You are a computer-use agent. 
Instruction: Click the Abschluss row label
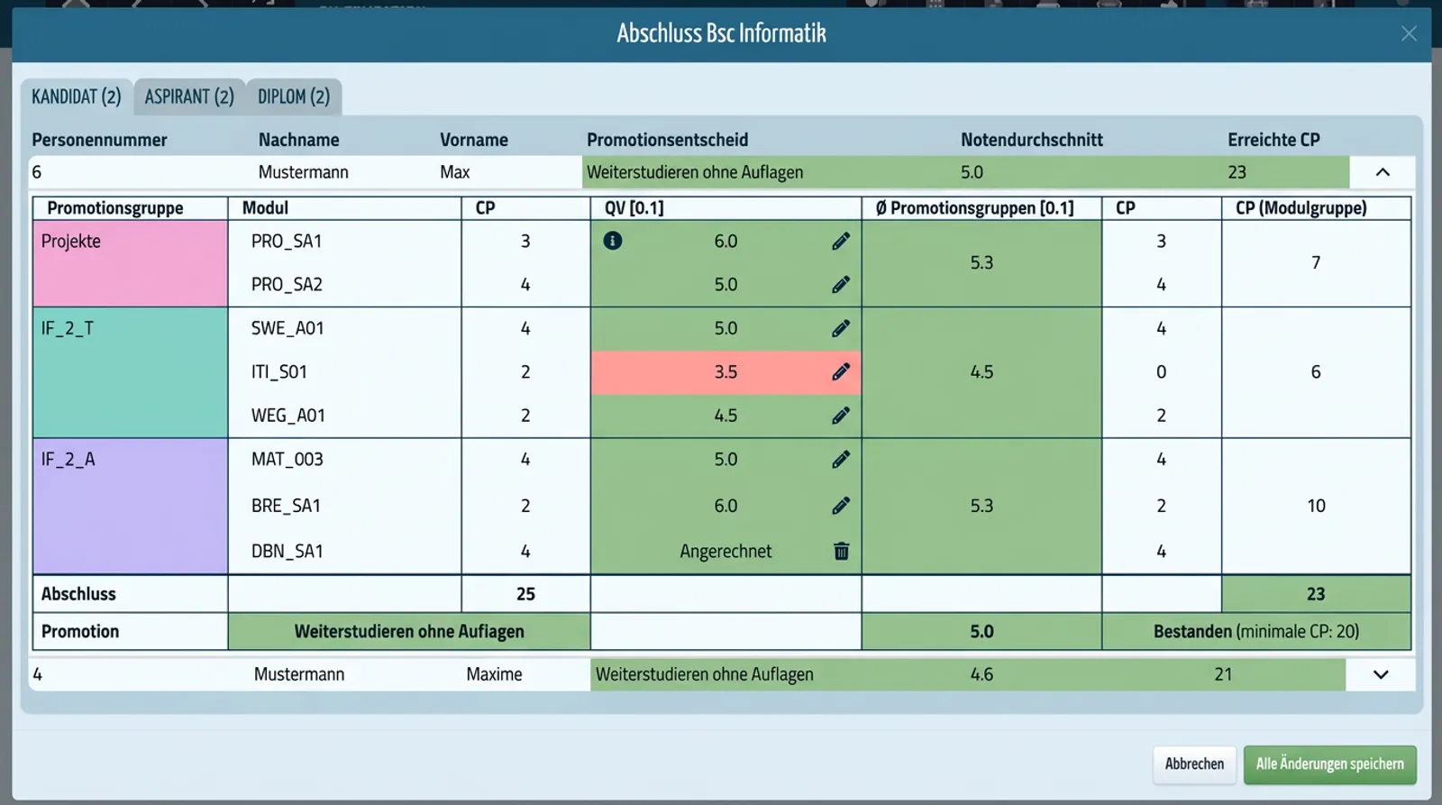[78, 594]
